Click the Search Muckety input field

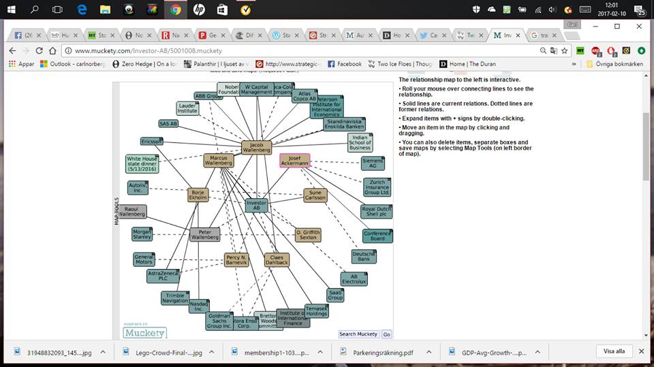tap(358, 334)
